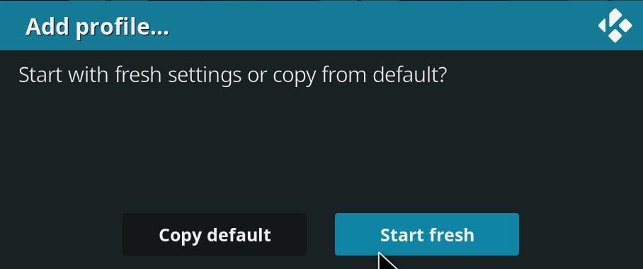
Task: Click "profile..." in the title heading
Action: [122, 28]
